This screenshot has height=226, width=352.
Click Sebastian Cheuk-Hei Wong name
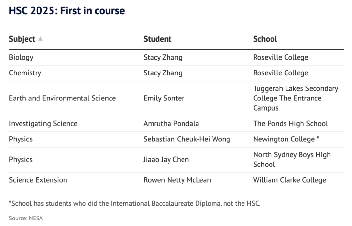187,139
